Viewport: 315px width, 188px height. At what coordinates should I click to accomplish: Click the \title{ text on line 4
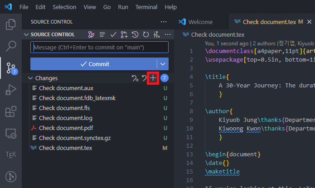point(217,77)
